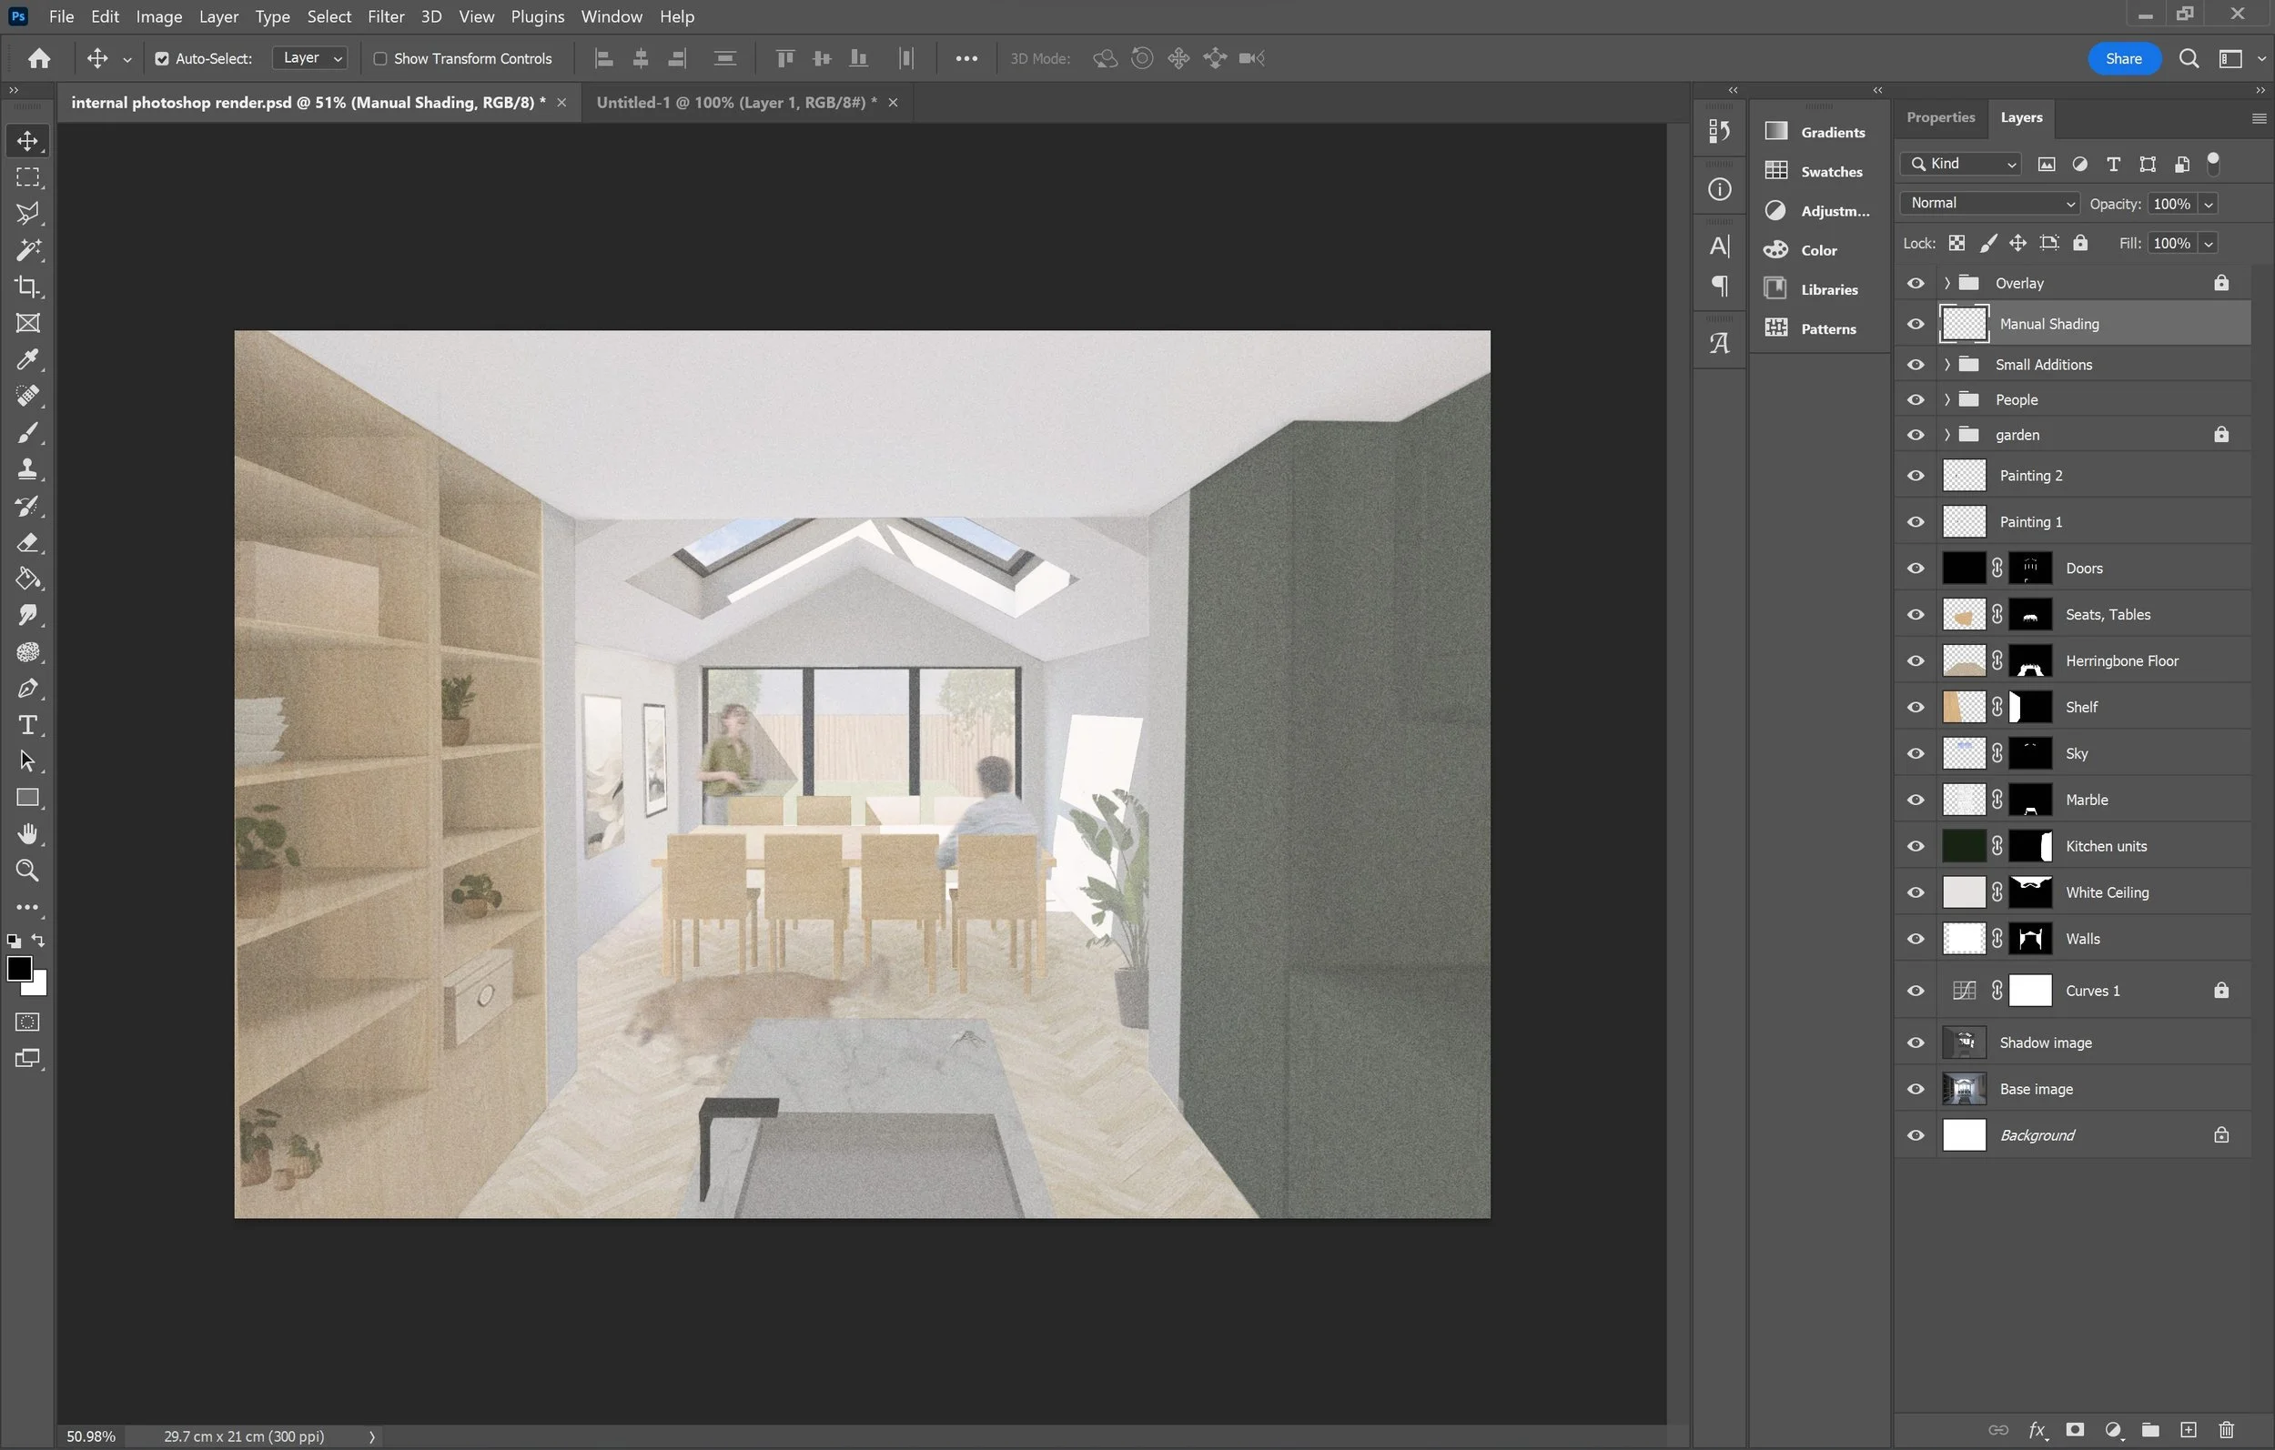Select the Horizontal Type tool
The width and height of the screenshot is (2275, 1450).
click(27, 726)
